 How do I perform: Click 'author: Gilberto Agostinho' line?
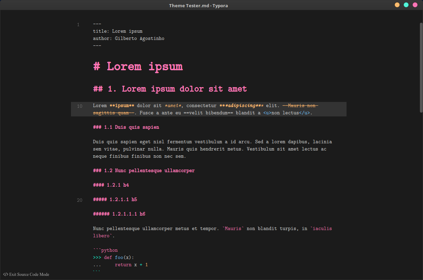tap(128, 39)
